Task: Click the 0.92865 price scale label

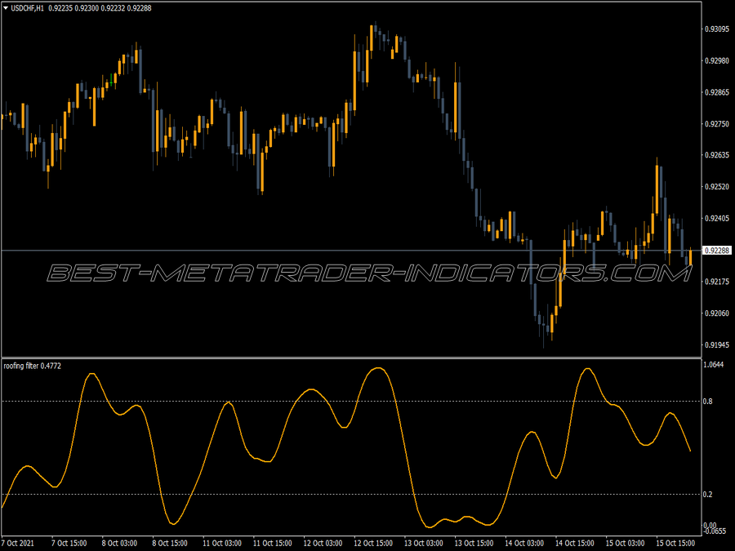Action: 717,92
